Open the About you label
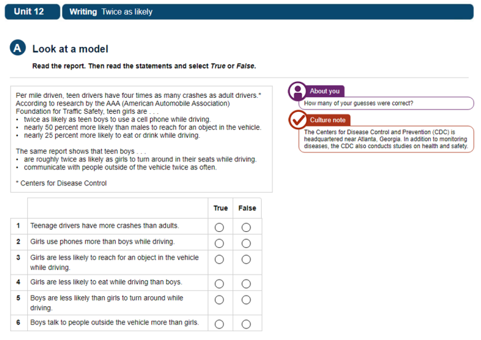This screenshot has height=340, width=481. pyautogui.click(x=325, y=91)
